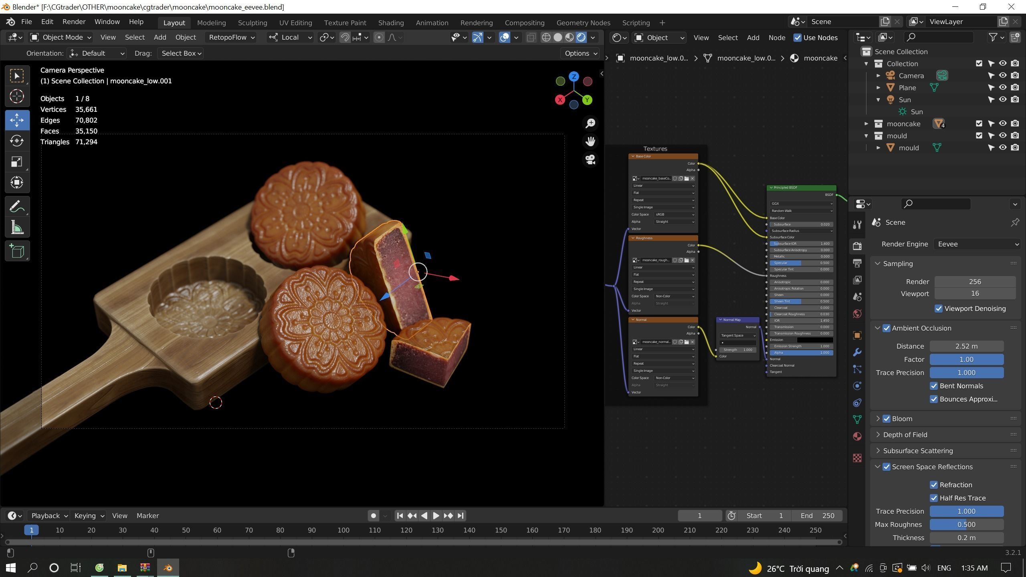The image size is (1026, 577).
Task: Open World properties tab
Action: coord(857,313)
